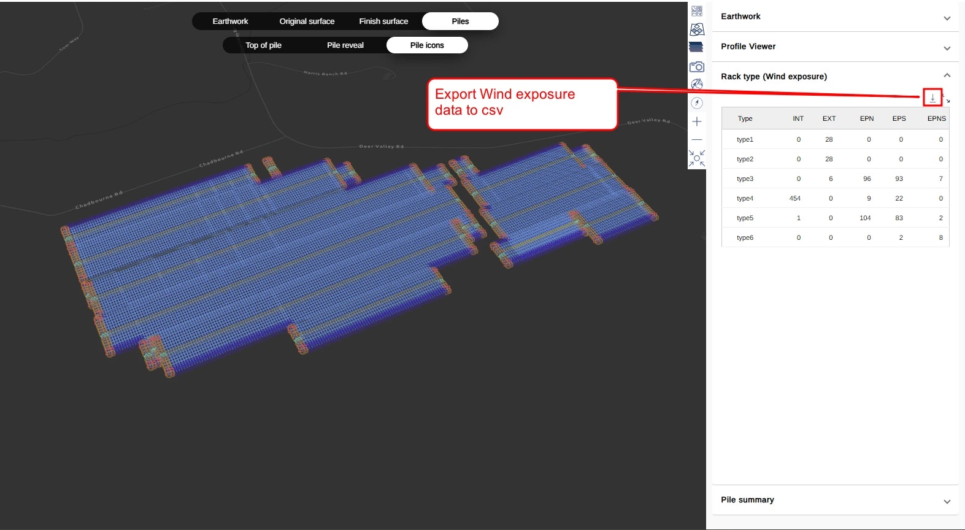Switch to the Earthwork view tab
This screenshot has width=965, height=530.
[230, 21]
